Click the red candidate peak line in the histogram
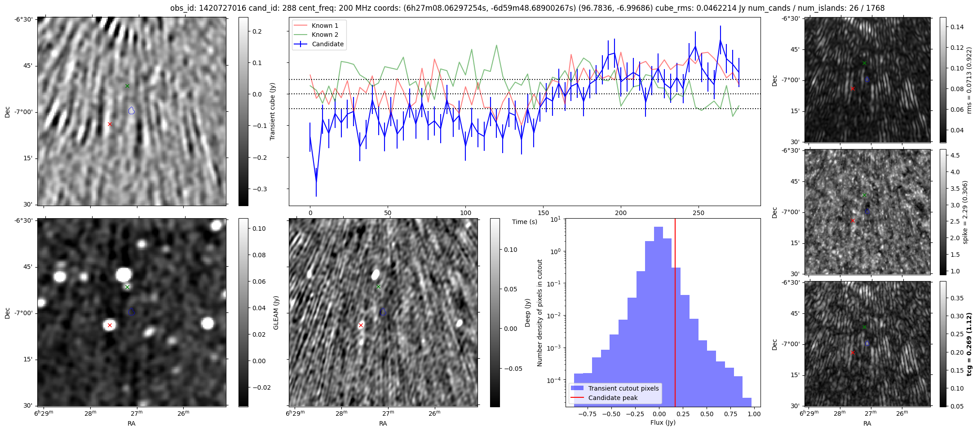The width and height of the screenshot is (977, 431). pyautogui.click(x=675, y=314)
